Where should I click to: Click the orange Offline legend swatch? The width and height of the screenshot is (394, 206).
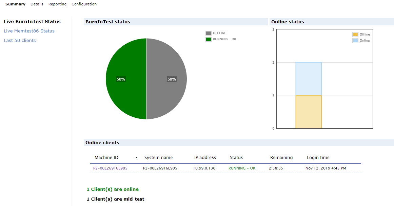[x=355, y=35]
